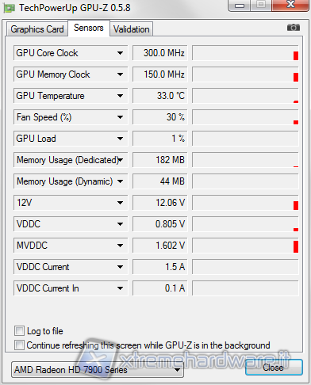This screenshot has width=311, height=385.
Task: Click the camera screenshot icon
Action: tap(294, 27)
